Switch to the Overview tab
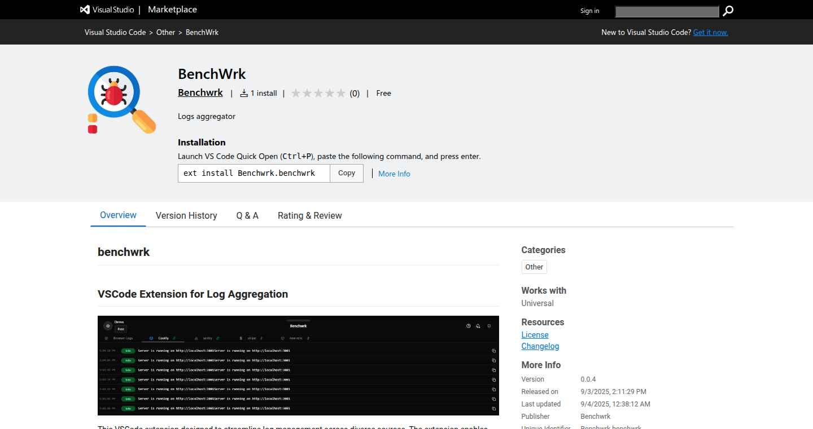The height and width of the screenshot is (429, 813). coord(118,215)
